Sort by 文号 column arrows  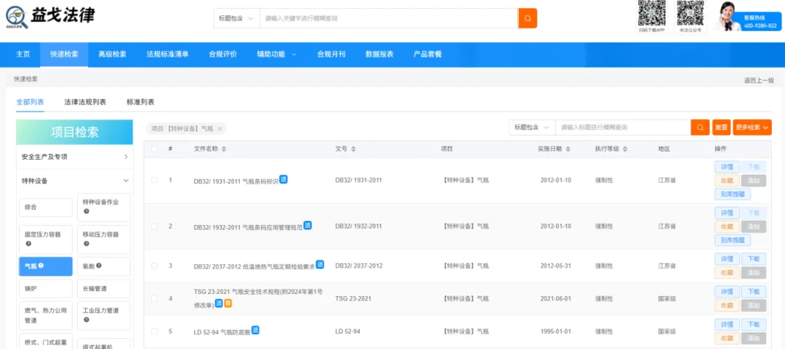(353, 149)
